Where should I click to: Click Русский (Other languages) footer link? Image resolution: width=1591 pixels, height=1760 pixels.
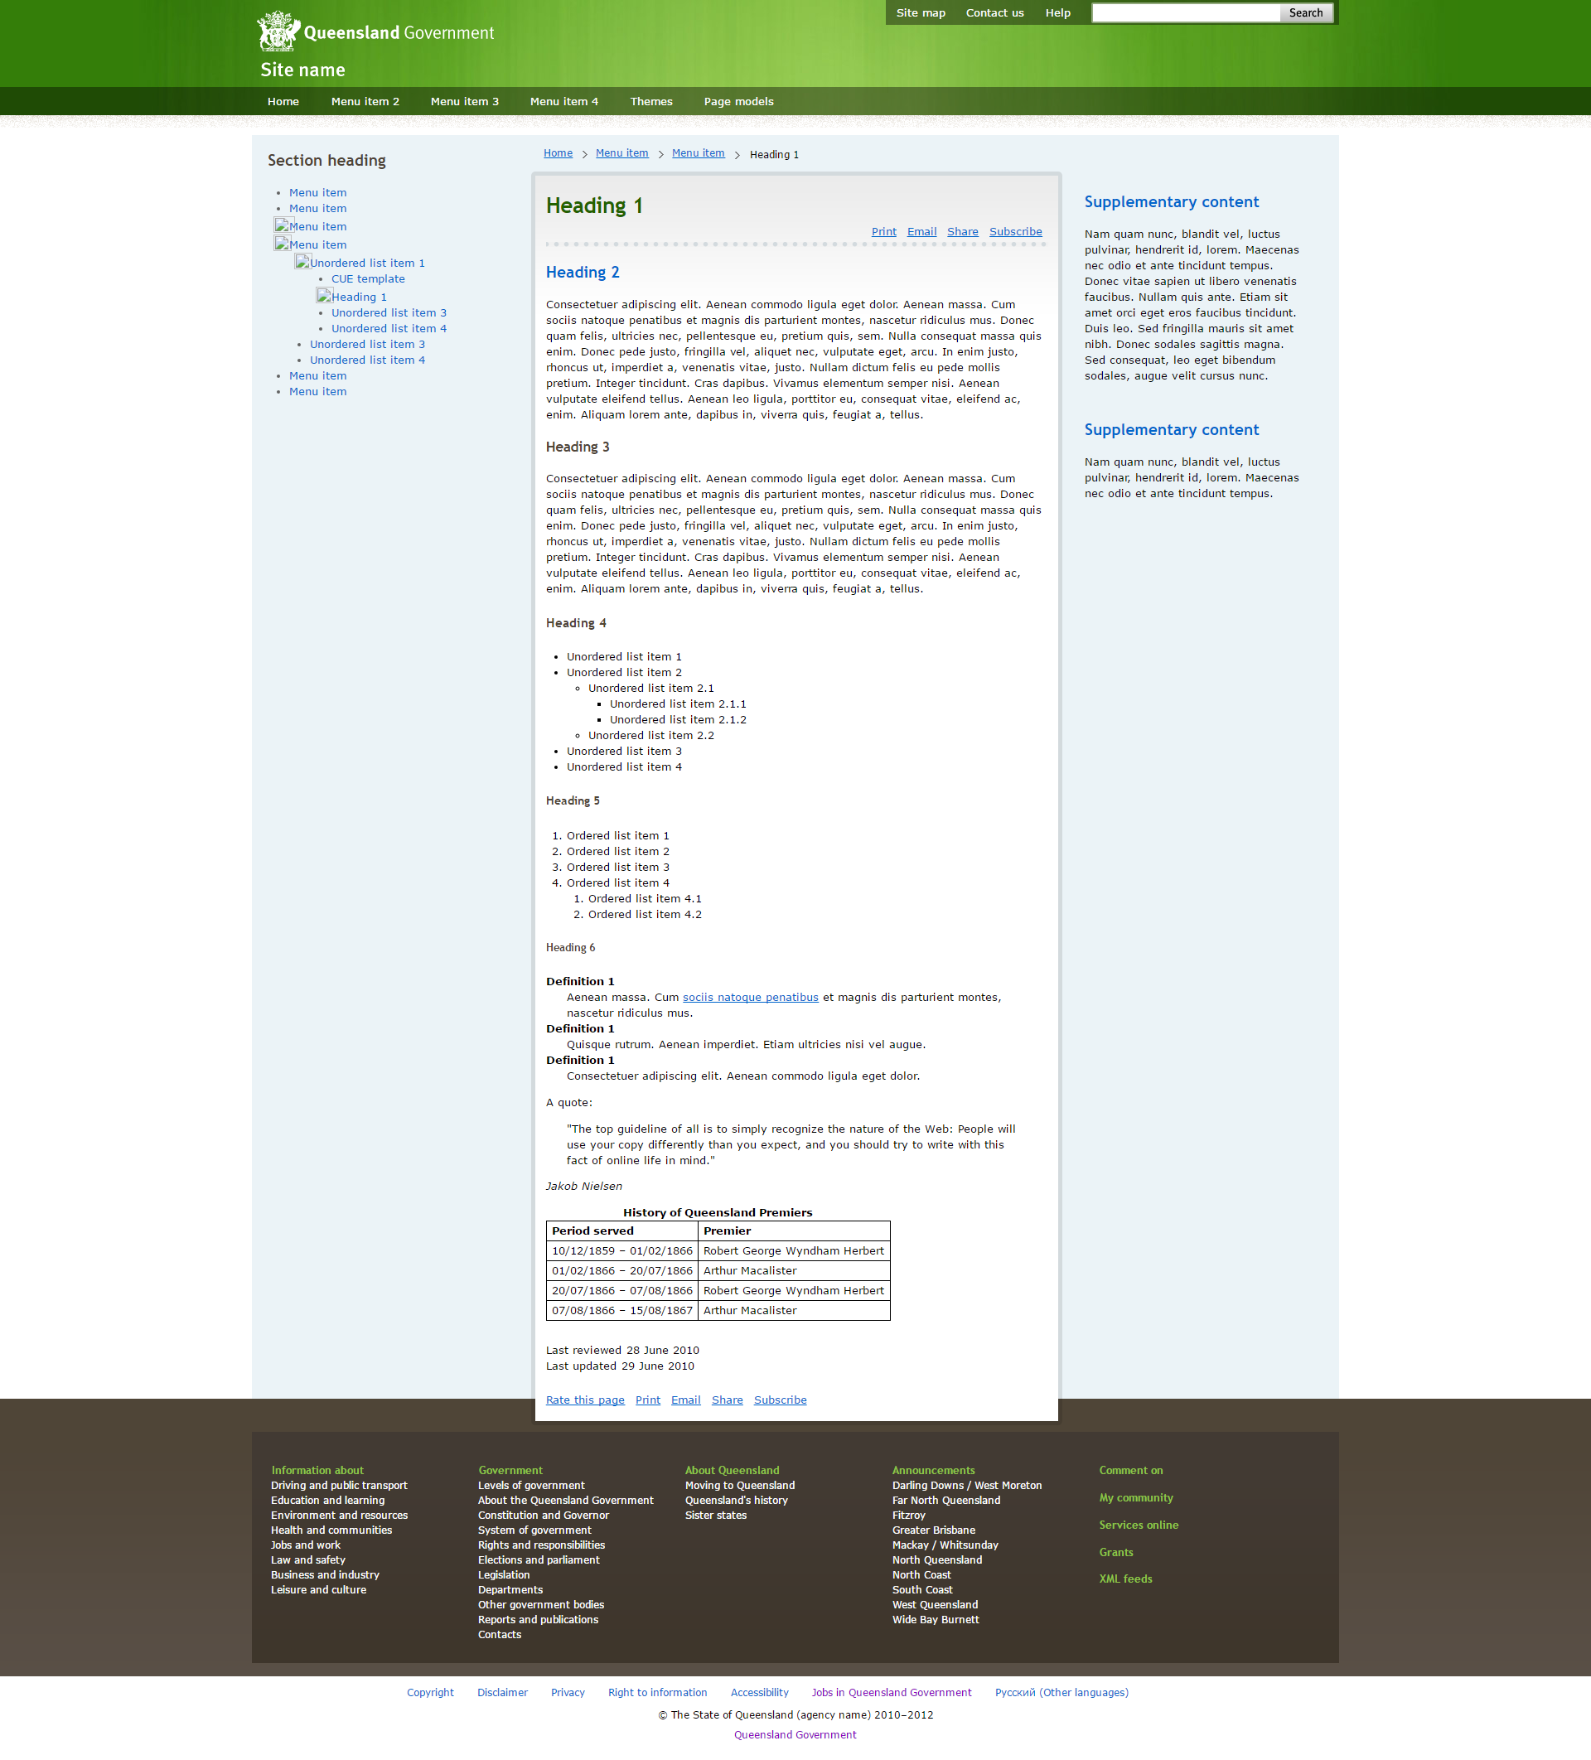1061,1692
